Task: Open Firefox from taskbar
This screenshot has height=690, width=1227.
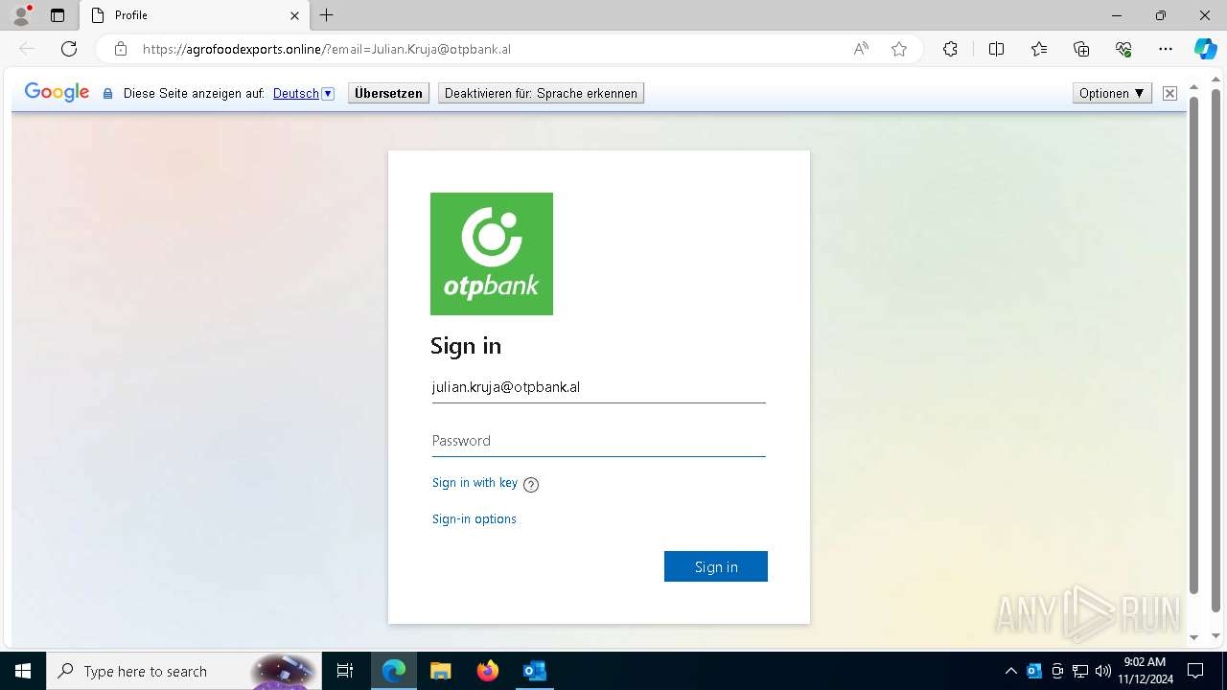Action: click(488, 671)
